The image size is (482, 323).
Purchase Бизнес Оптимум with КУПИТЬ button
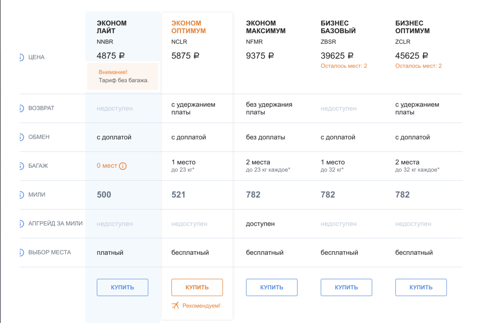(x=421, y=287)
